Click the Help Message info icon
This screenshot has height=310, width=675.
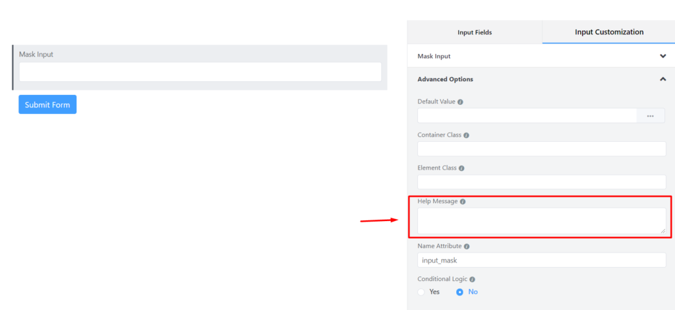[x=463, y=202]
